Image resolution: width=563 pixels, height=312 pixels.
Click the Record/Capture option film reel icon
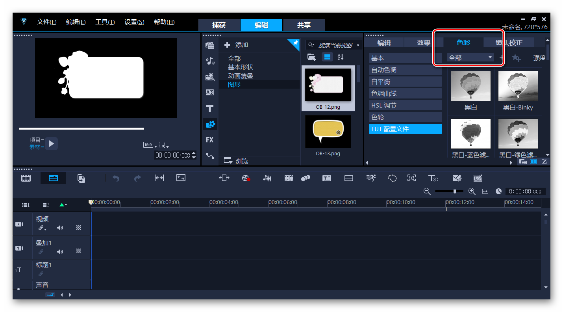pos(246,178)
